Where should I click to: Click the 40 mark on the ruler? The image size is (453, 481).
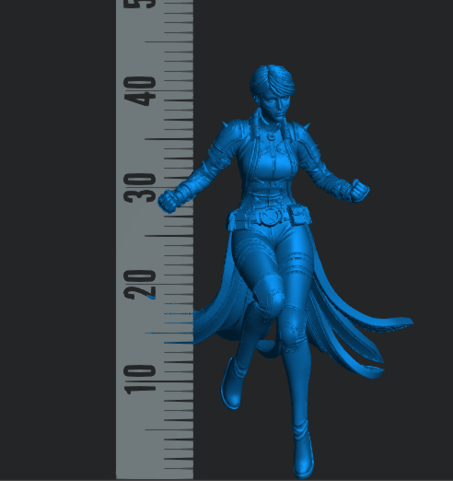click(x=140, y=91)
